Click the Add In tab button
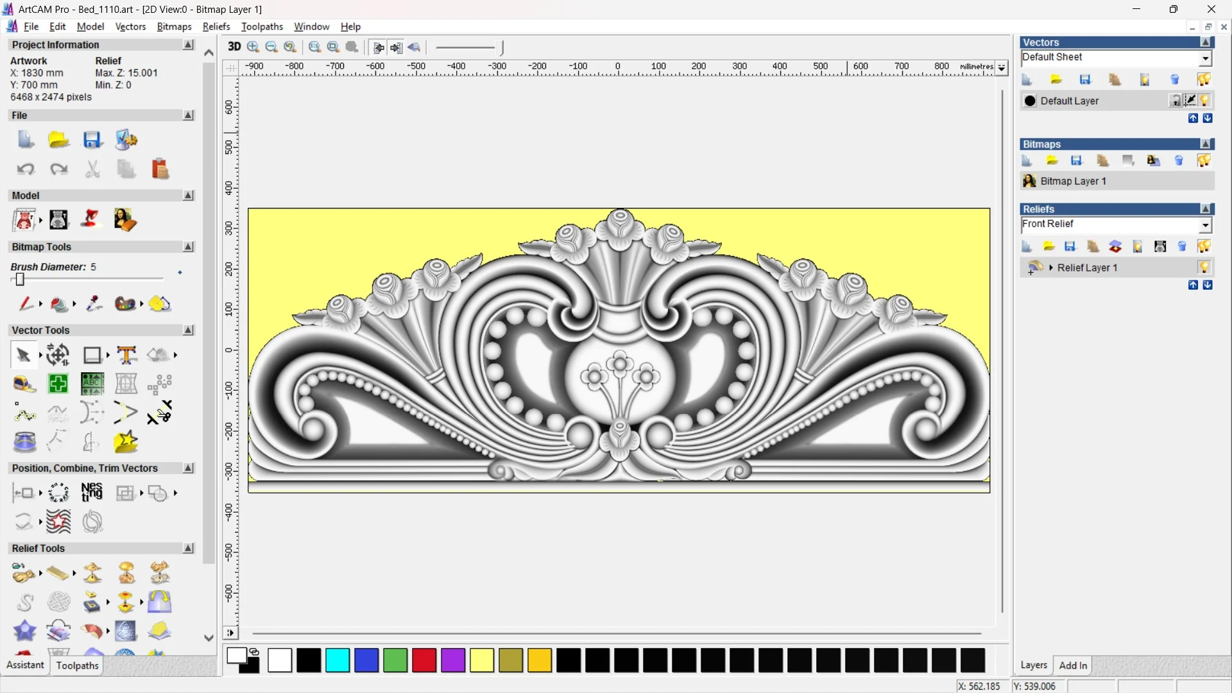 click(1073, 665)
